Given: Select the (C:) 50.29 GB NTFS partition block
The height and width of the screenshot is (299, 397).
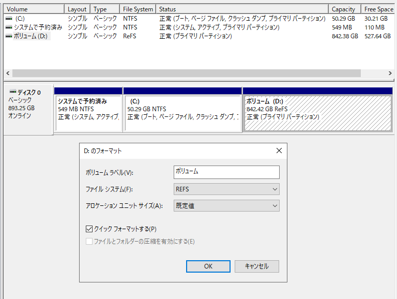Looking at the screenshot, I should pos(182,110).
